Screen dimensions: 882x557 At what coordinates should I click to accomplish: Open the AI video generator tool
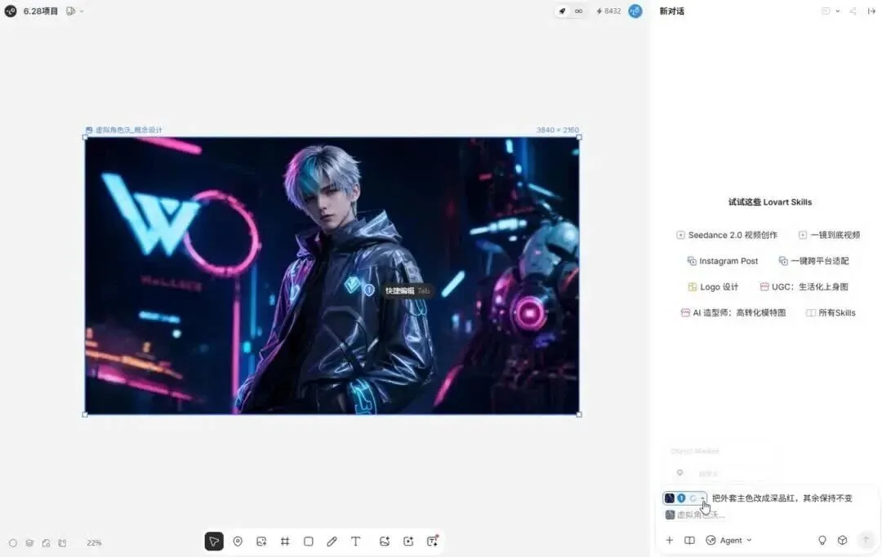point(408,542)
